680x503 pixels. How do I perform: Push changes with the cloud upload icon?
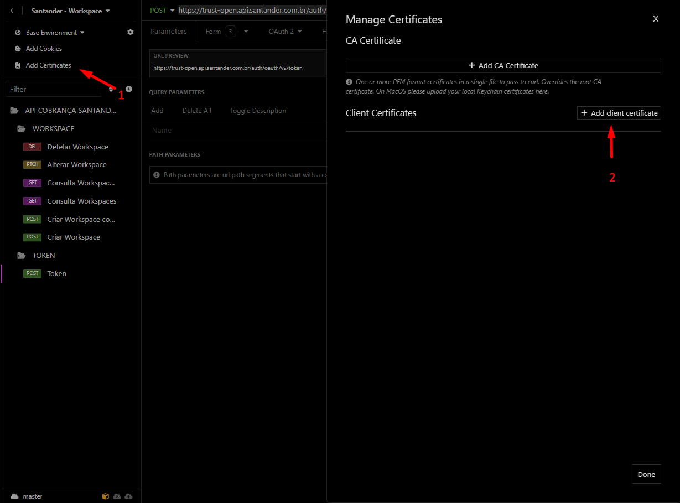click(128, 496)
